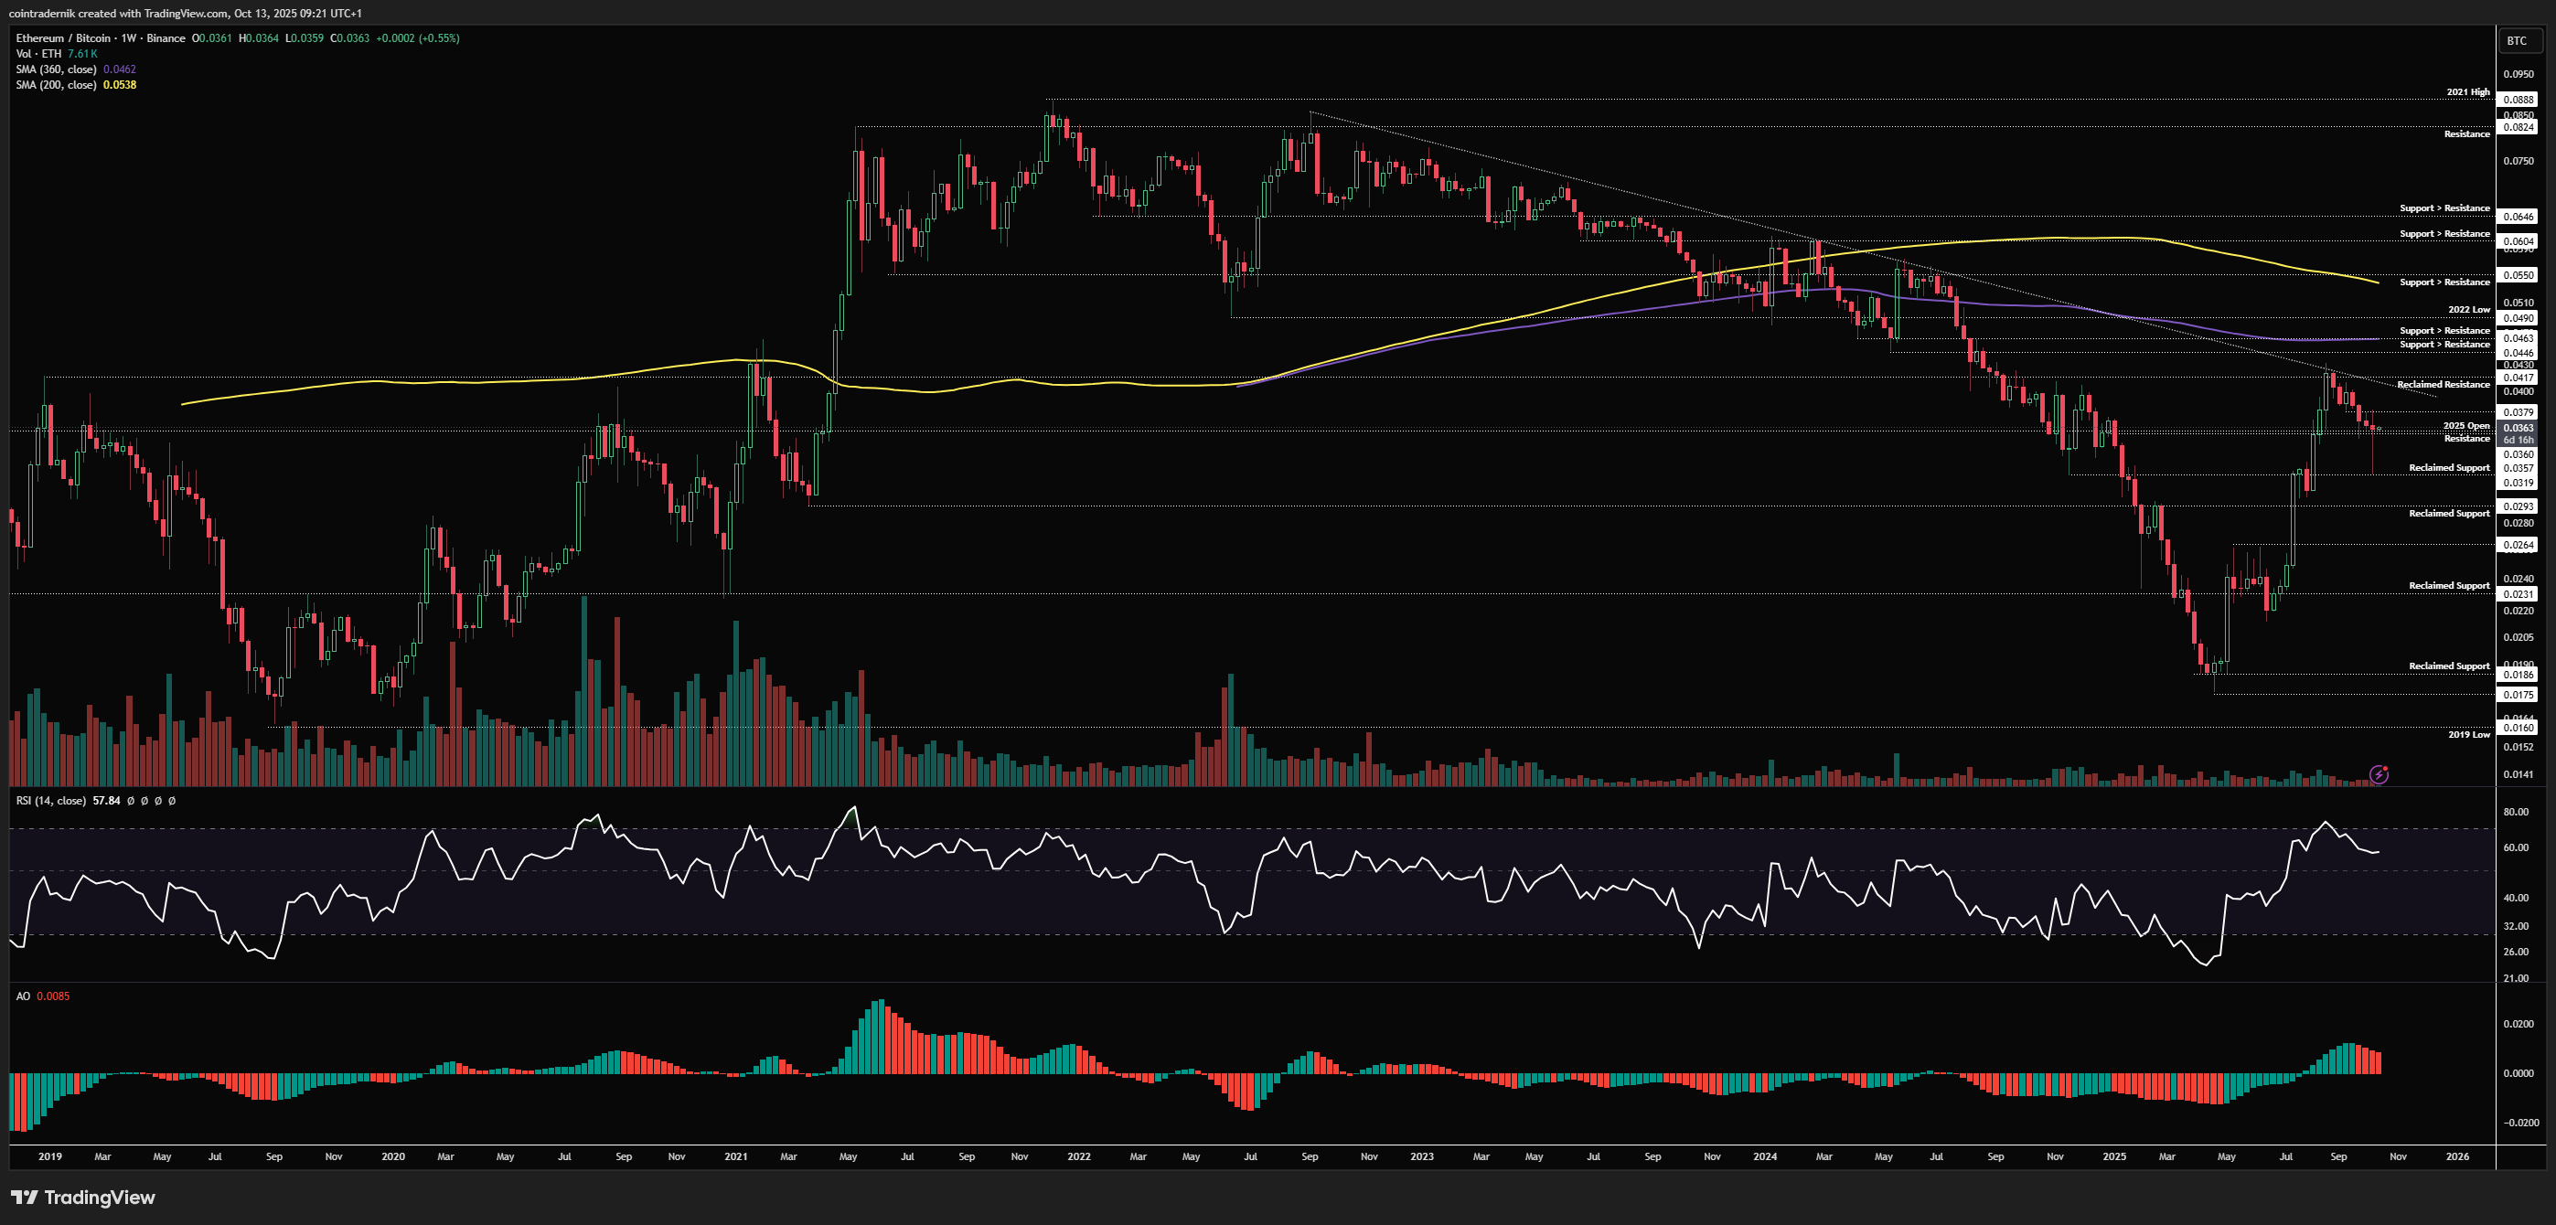
Task: Click the 2025 Open annotation label
Action: tap(2465, 425)
